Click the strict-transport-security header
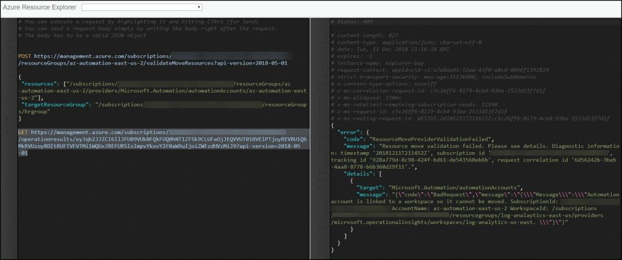Screen dimensions: 622x260 [x=433, y=77]
